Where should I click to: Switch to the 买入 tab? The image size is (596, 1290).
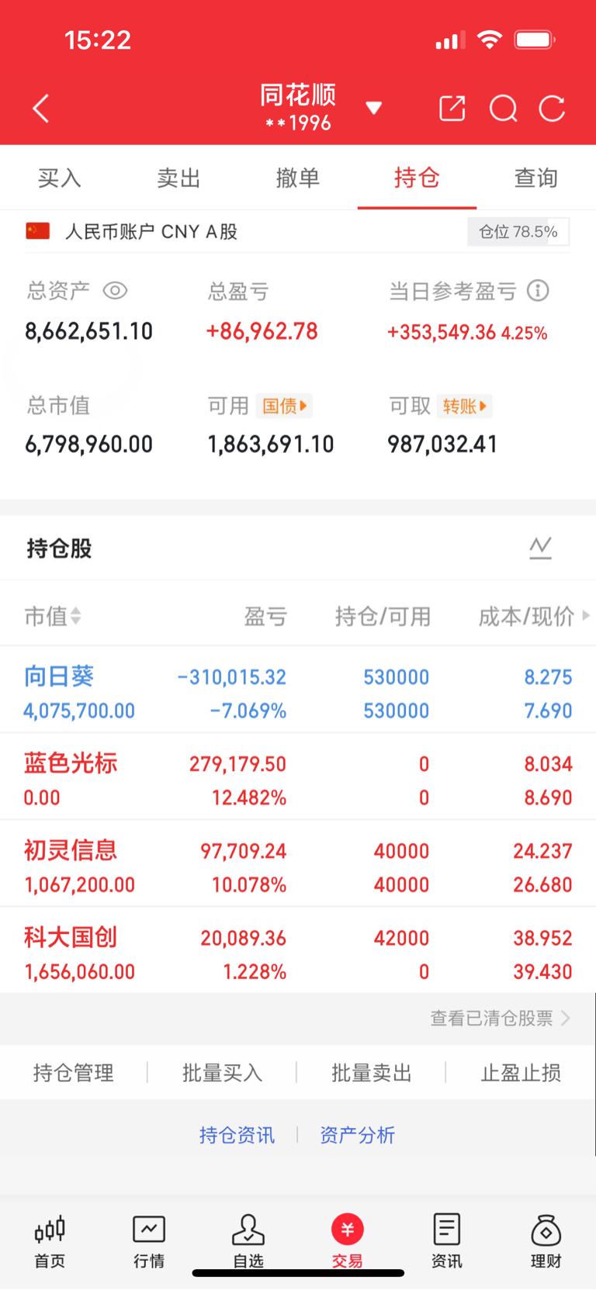pos(60,178)
